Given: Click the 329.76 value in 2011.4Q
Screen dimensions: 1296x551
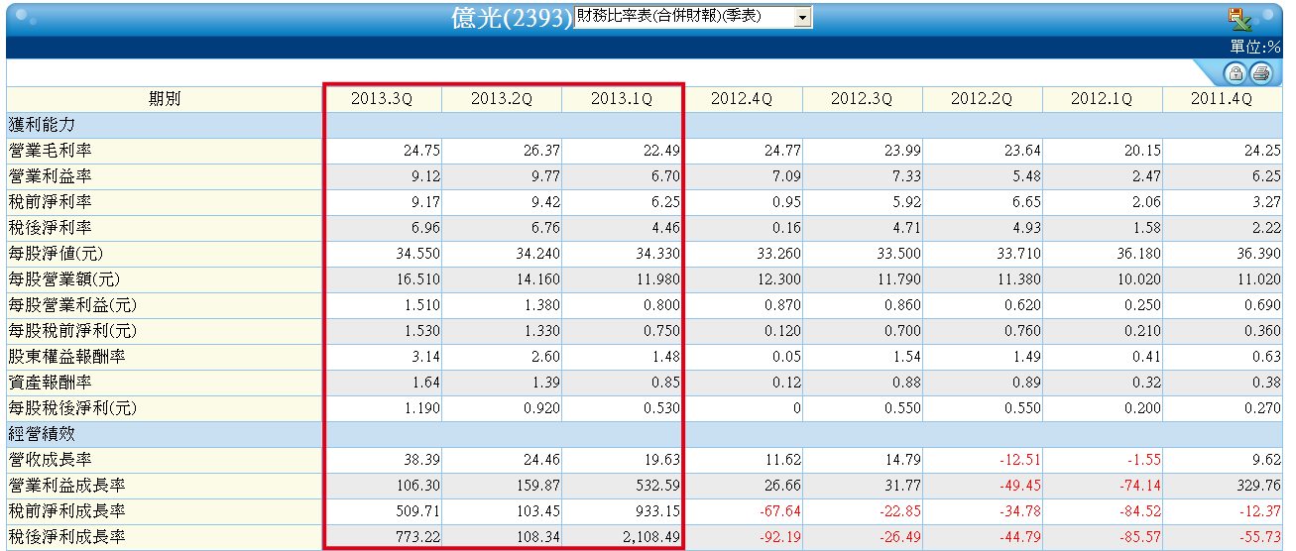Looking at the screenshot, I should [1258, 486].
